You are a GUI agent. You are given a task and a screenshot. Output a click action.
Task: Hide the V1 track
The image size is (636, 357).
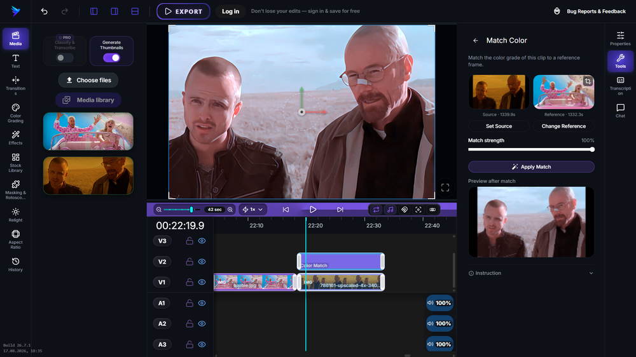coord(202,282)
